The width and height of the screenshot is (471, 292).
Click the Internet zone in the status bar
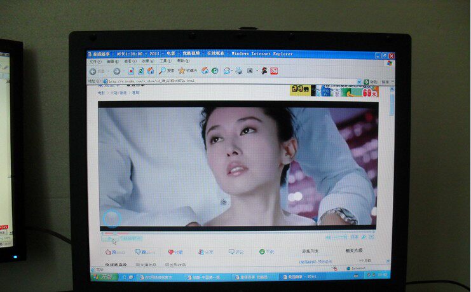coord(356,268)
